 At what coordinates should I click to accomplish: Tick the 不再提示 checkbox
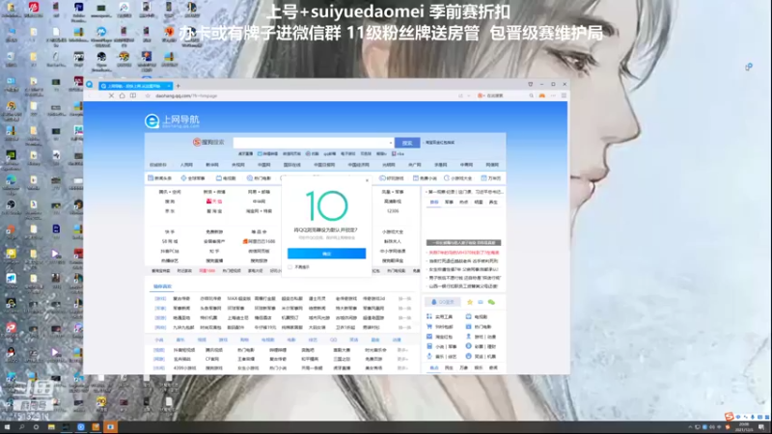point(290,267)
